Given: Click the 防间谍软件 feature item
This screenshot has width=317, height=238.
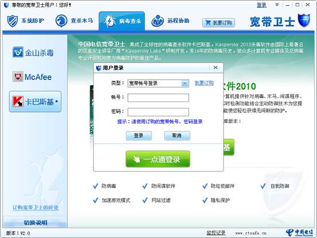Looking at the screenshot, I should click(159, 186).
